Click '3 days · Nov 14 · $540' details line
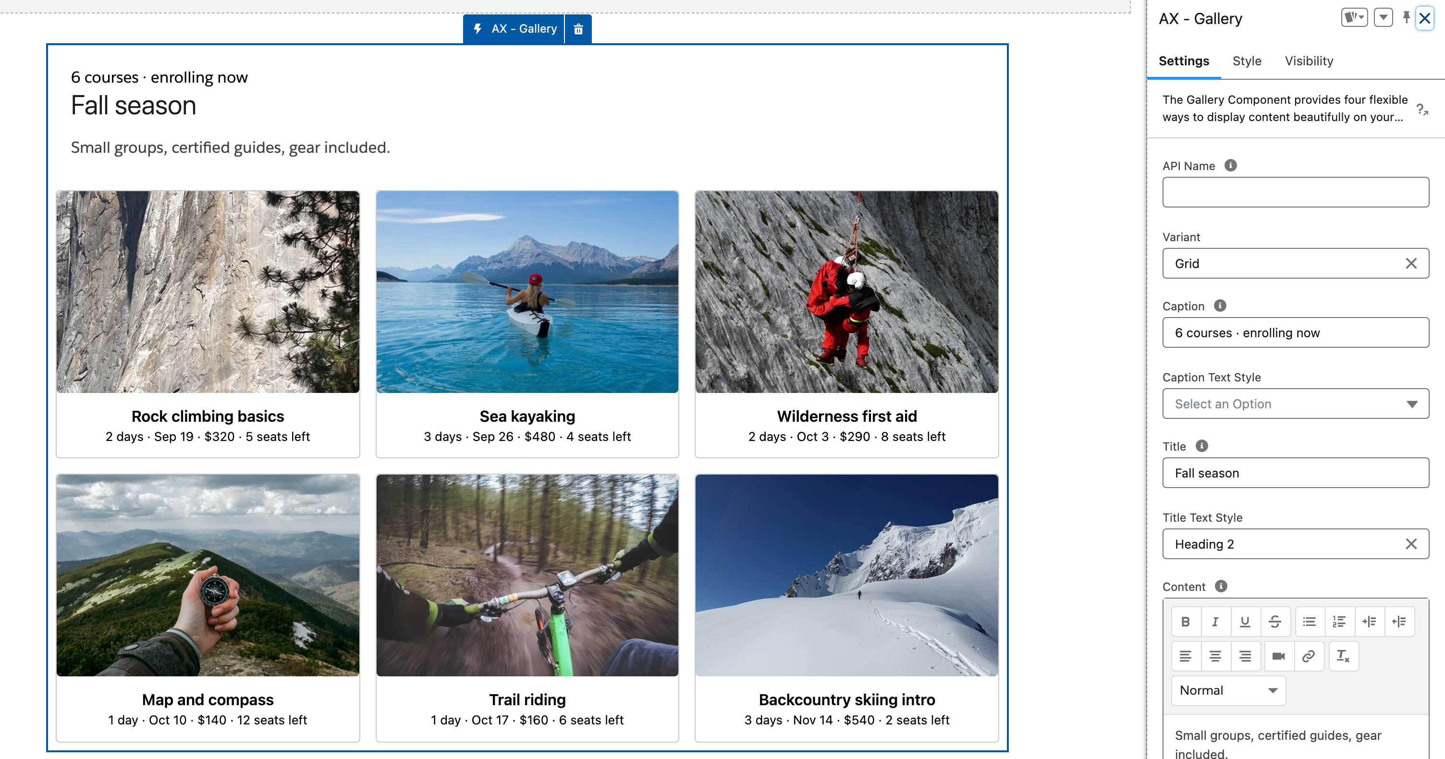This screenshot has height=759, width=1445. (x=846, y=720)
